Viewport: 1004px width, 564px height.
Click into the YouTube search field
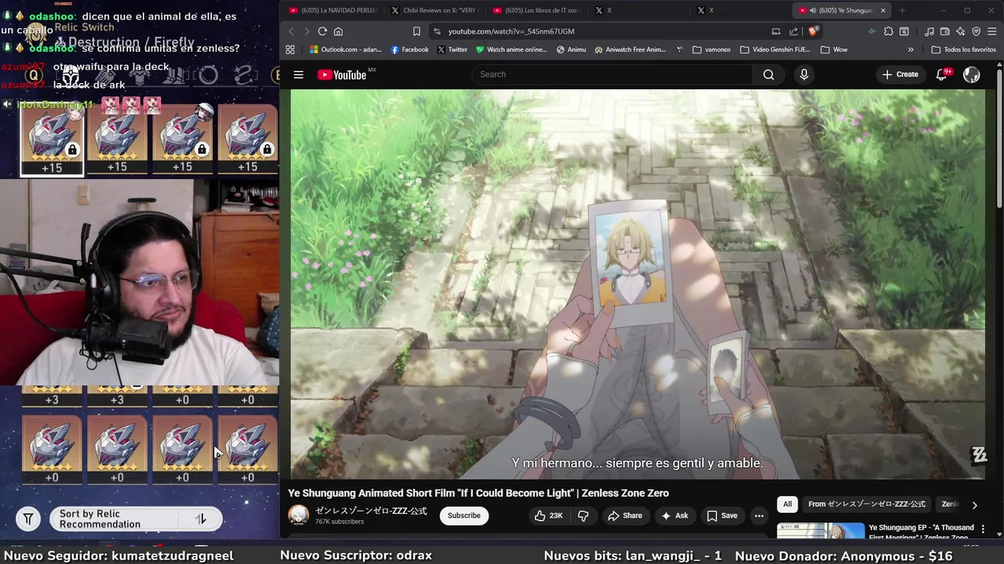click(612, 74)
